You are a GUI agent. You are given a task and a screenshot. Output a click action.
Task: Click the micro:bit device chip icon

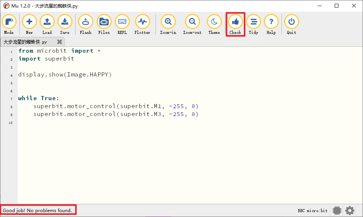[337, 211]
